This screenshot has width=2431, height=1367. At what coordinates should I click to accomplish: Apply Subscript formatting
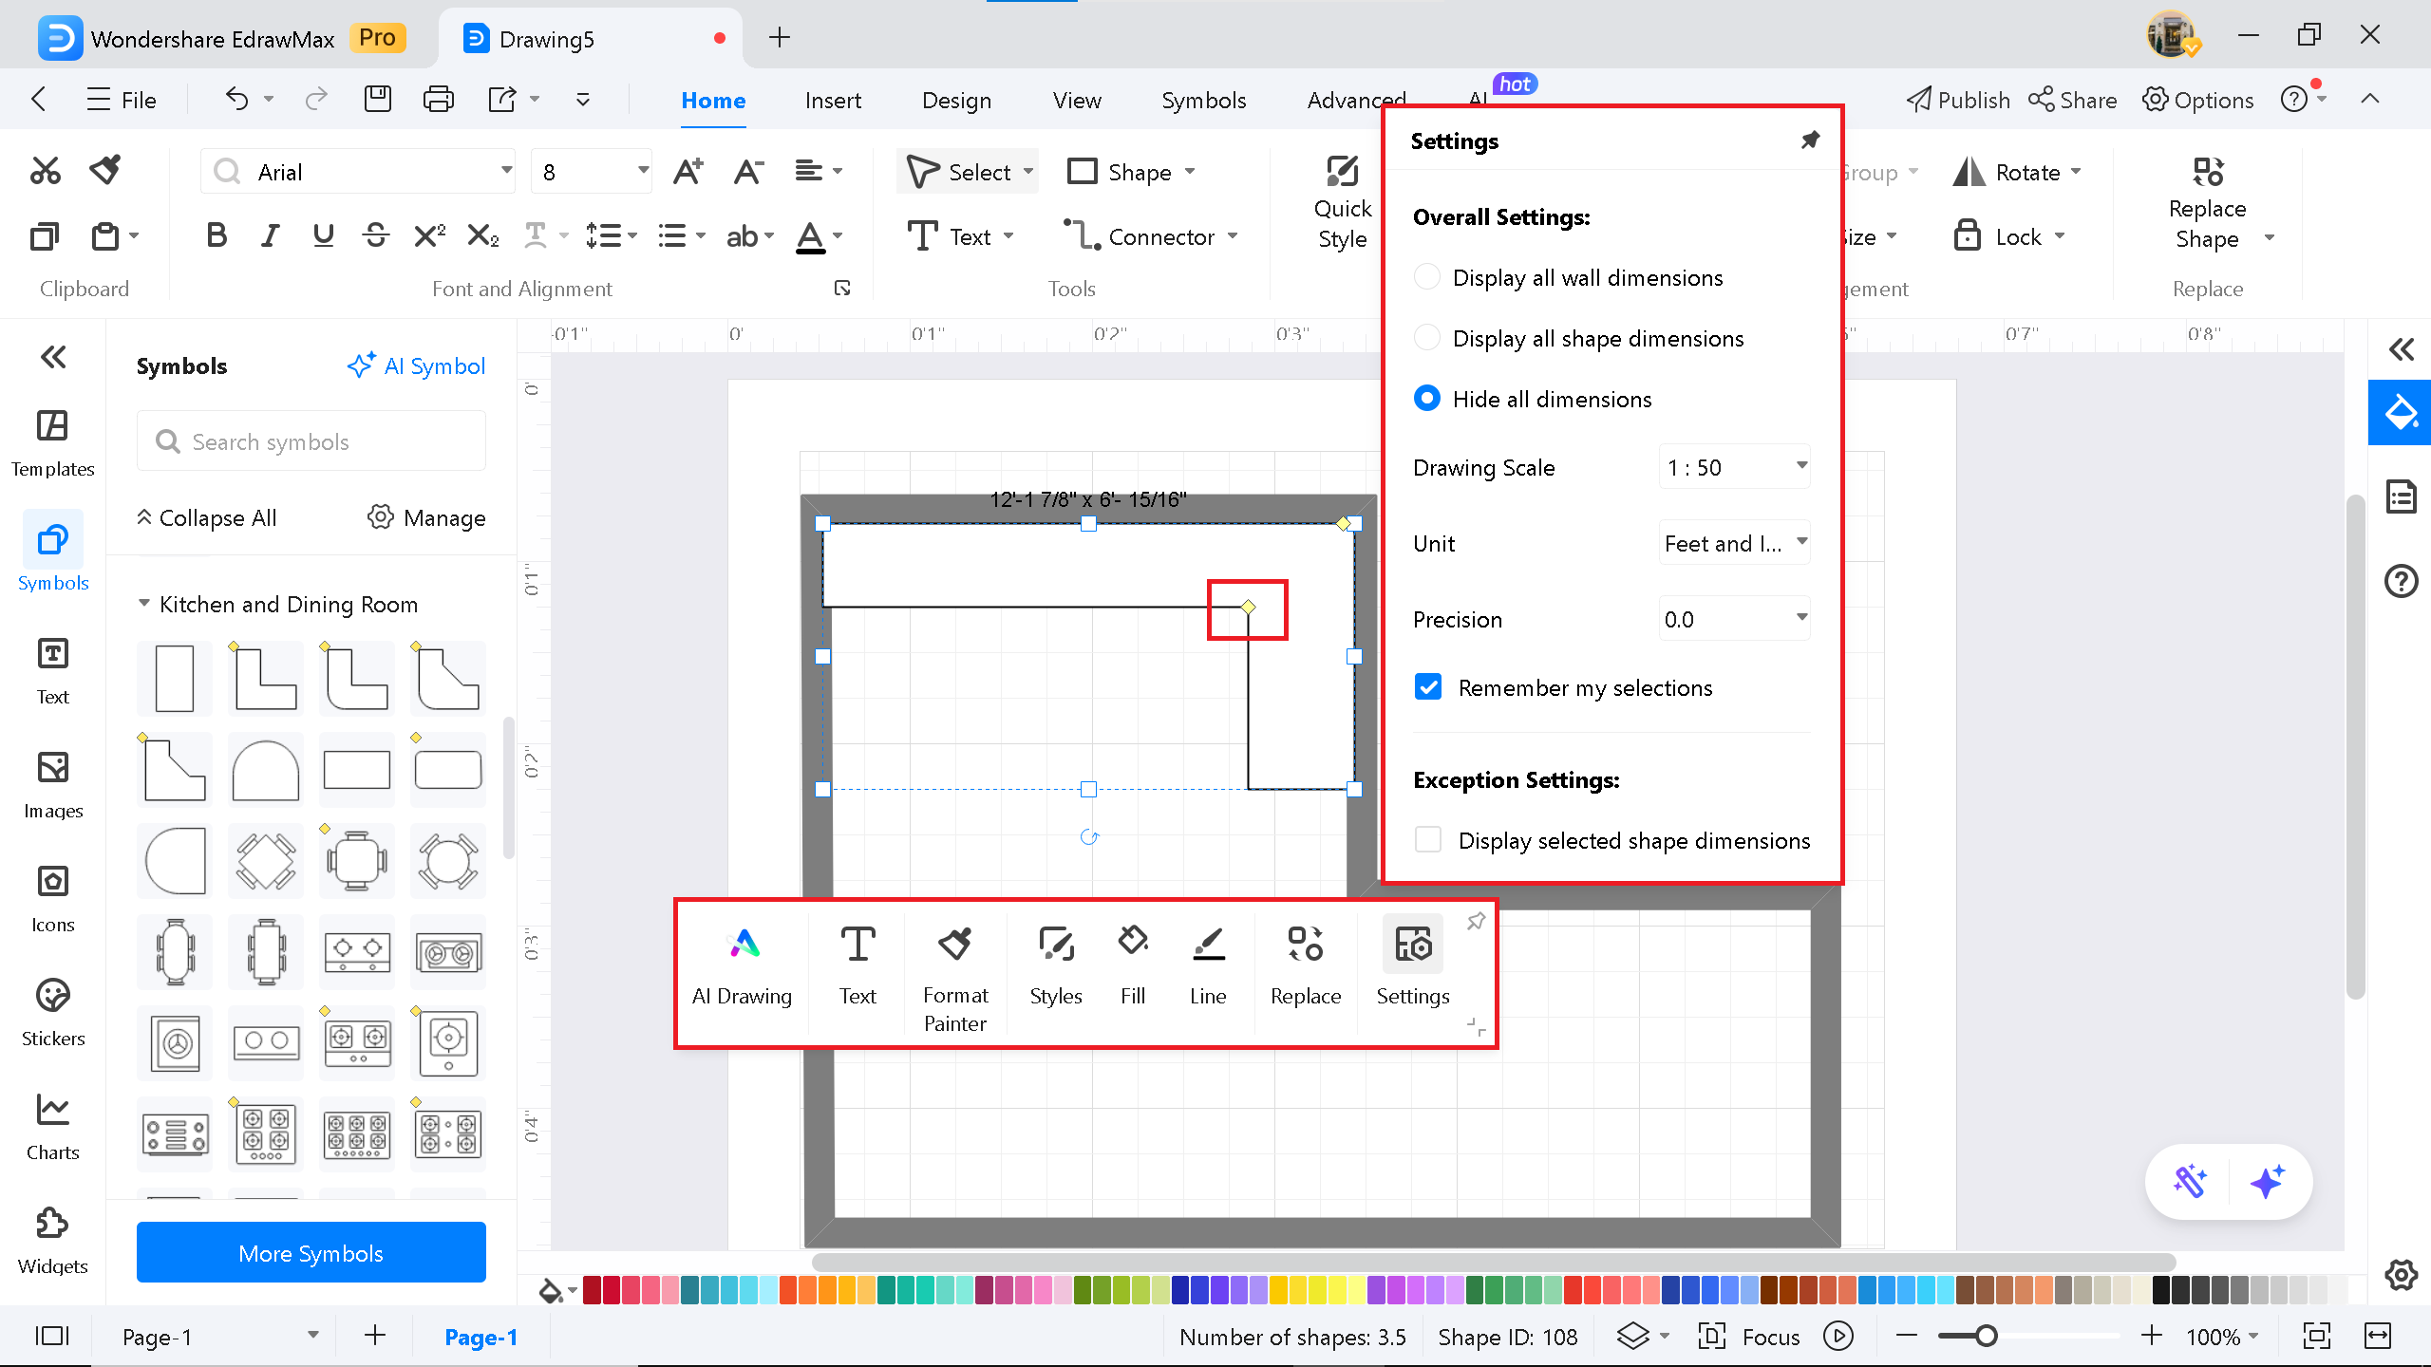pyautogui.click(x=482, y=235)
